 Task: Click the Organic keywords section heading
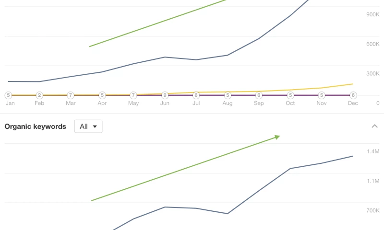point(36,126)
